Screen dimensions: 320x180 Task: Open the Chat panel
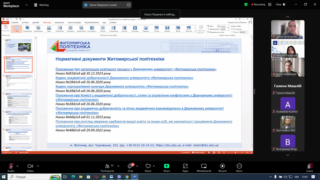pyautogui.click(x=130, y=168)
